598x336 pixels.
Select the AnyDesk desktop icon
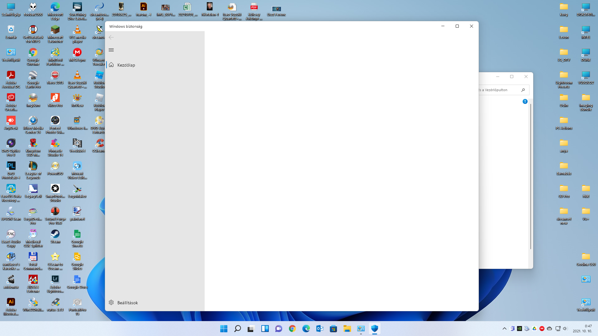pos(11,123)
